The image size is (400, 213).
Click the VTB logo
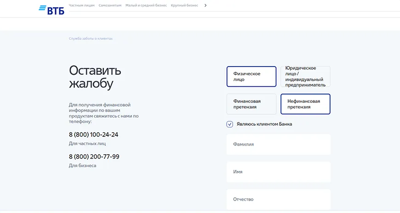pos(51,9)
